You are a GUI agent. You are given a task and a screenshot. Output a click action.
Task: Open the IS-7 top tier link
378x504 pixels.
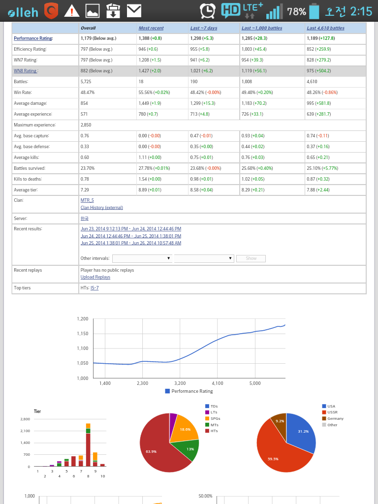[x=94, y=288]
